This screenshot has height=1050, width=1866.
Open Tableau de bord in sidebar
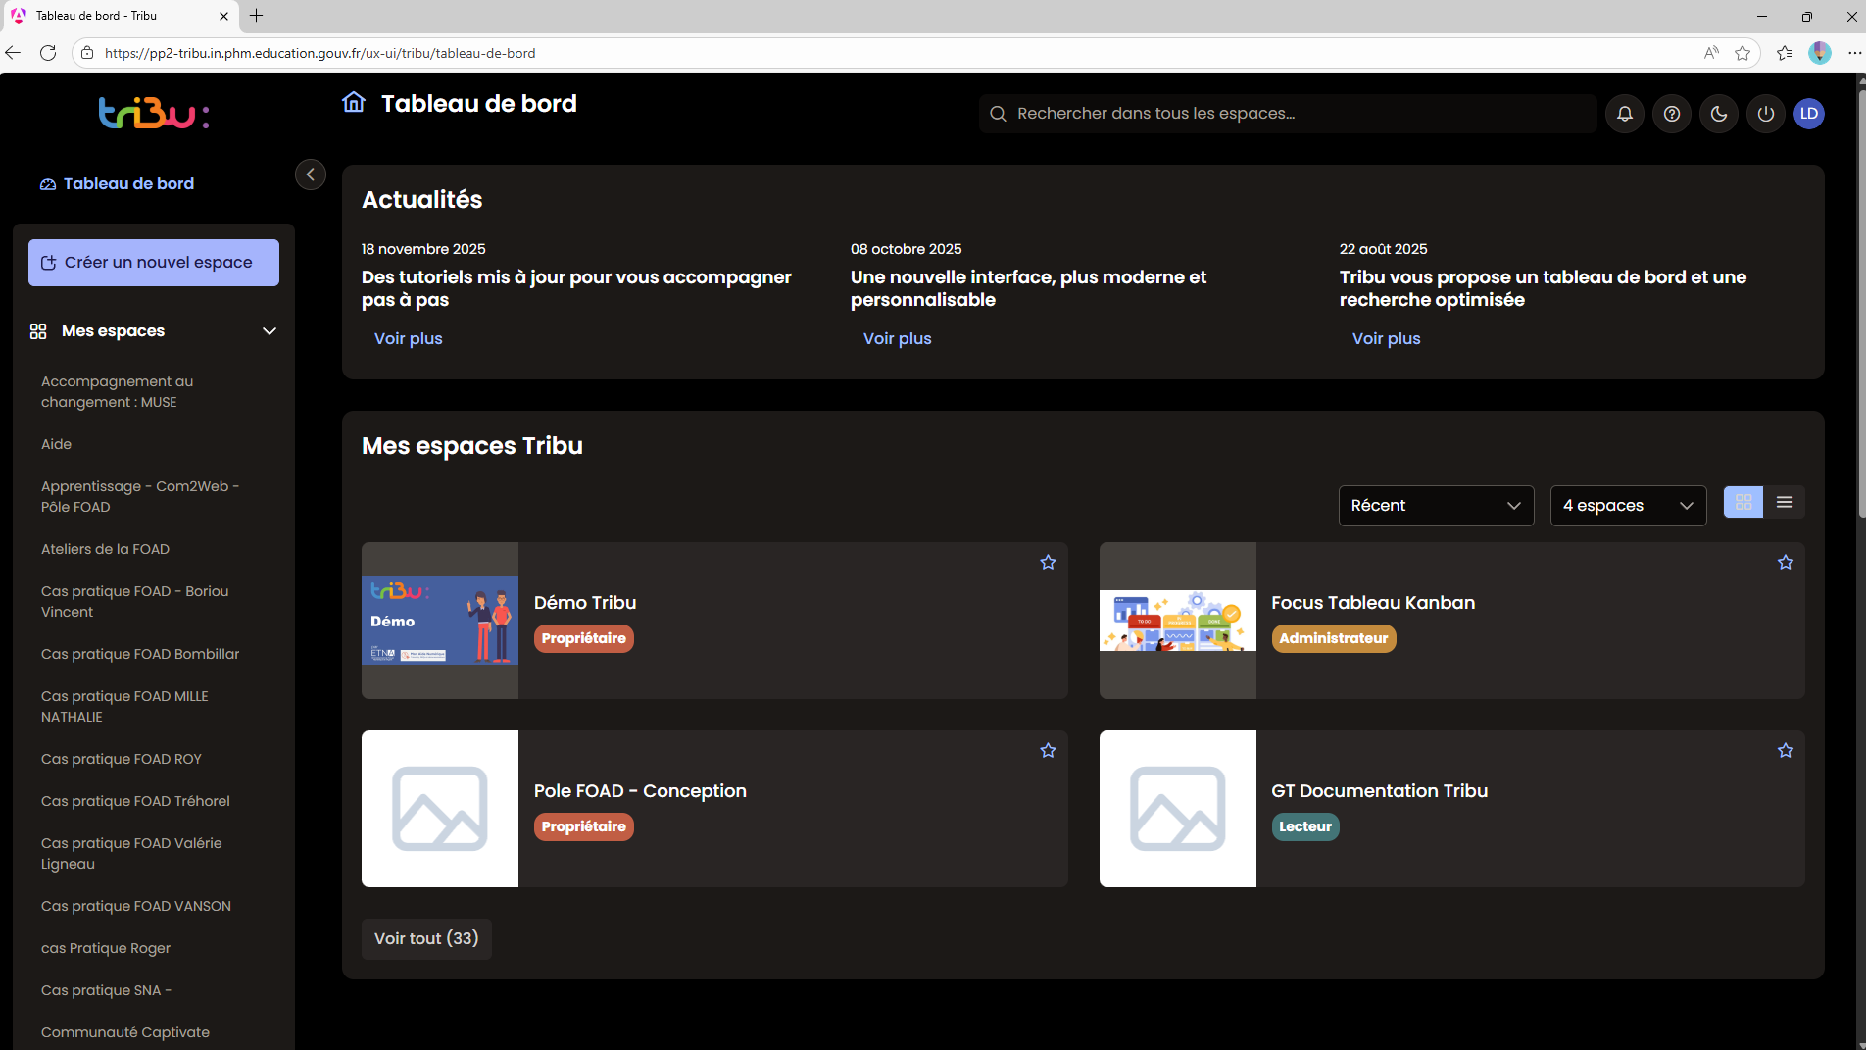tap(118, 183)
